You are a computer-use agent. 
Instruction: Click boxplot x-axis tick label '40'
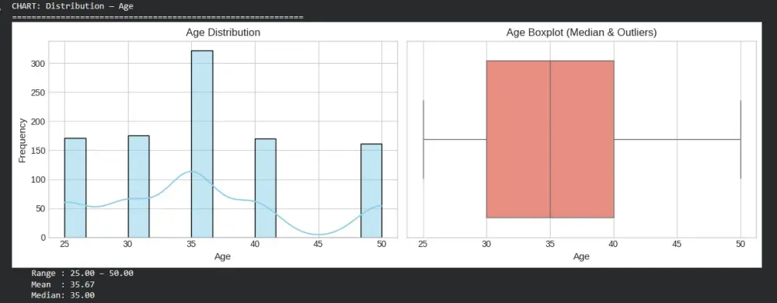(x=614, y=244)
